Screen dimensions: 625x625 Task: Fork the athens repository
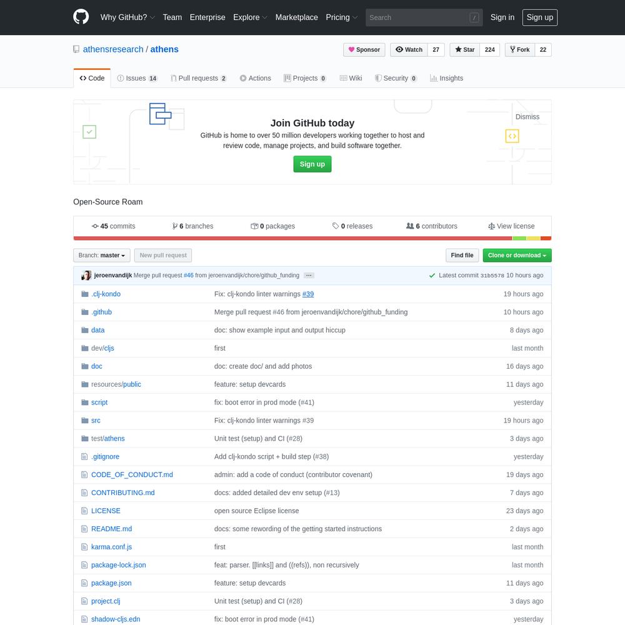[x=520, y=50]
